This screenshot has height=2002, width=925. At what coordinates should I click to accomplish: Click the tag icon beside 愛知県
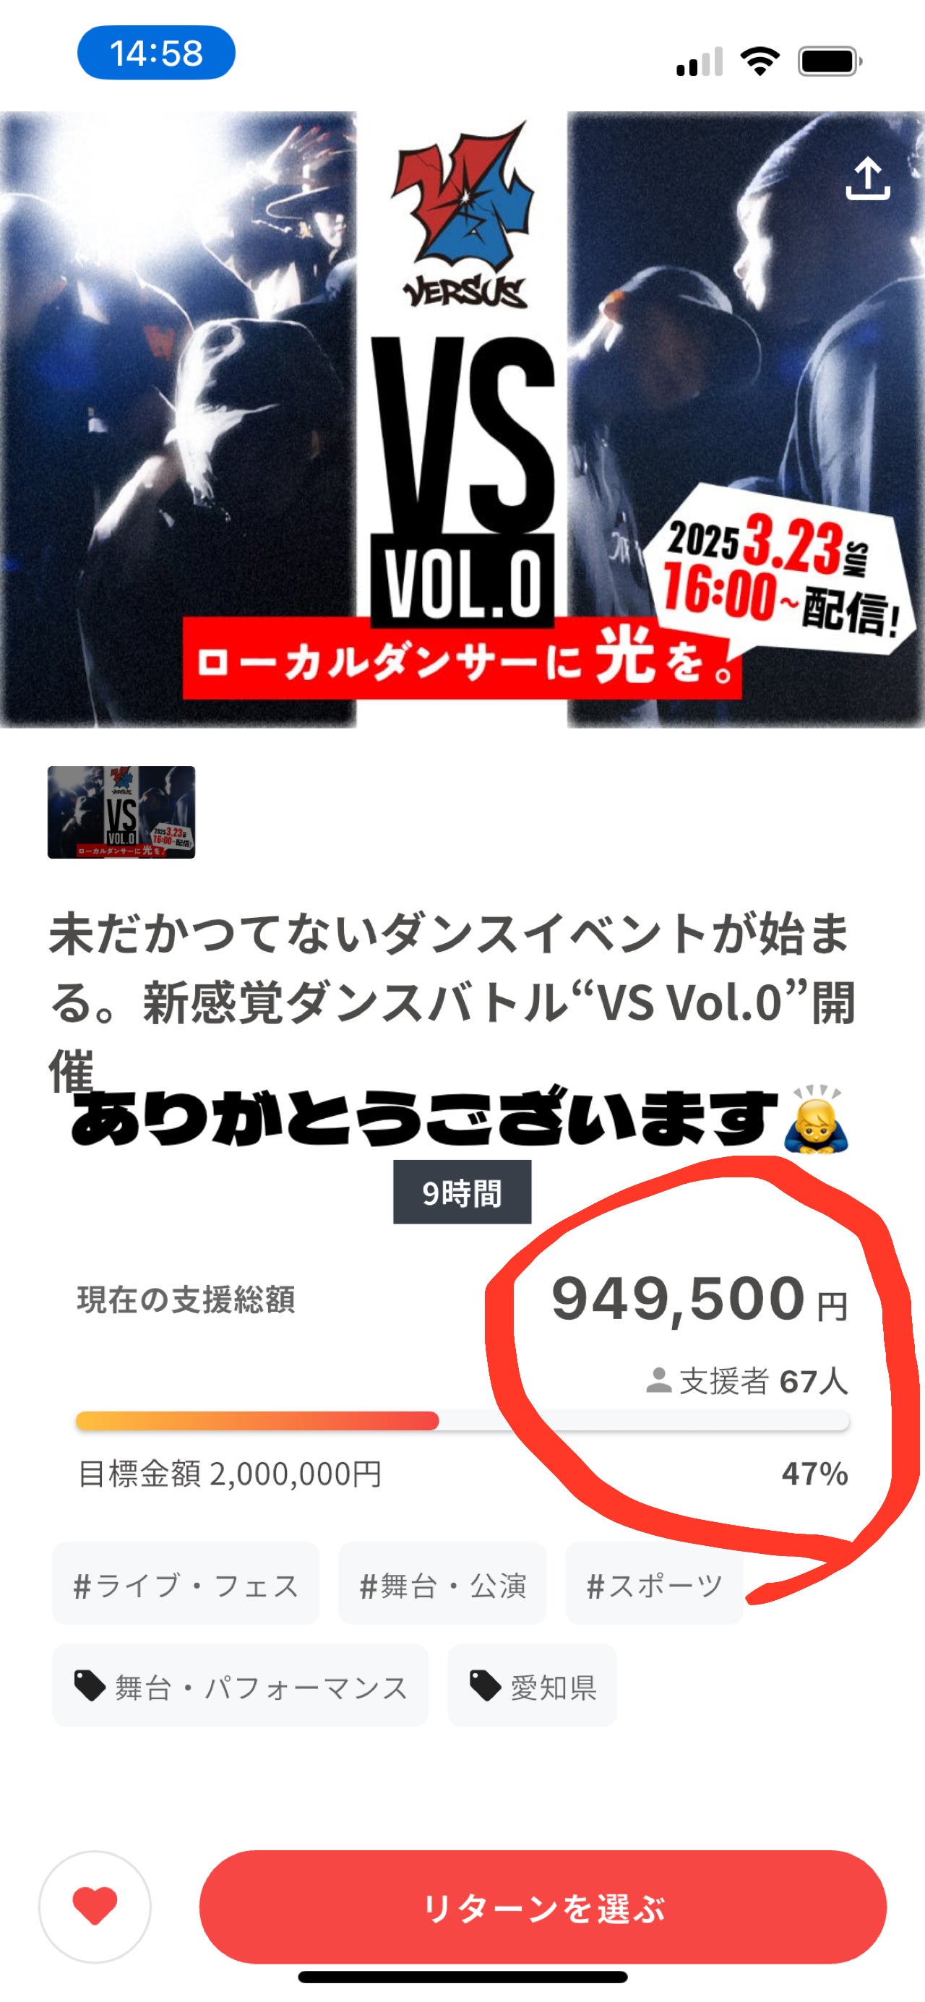485,1685
